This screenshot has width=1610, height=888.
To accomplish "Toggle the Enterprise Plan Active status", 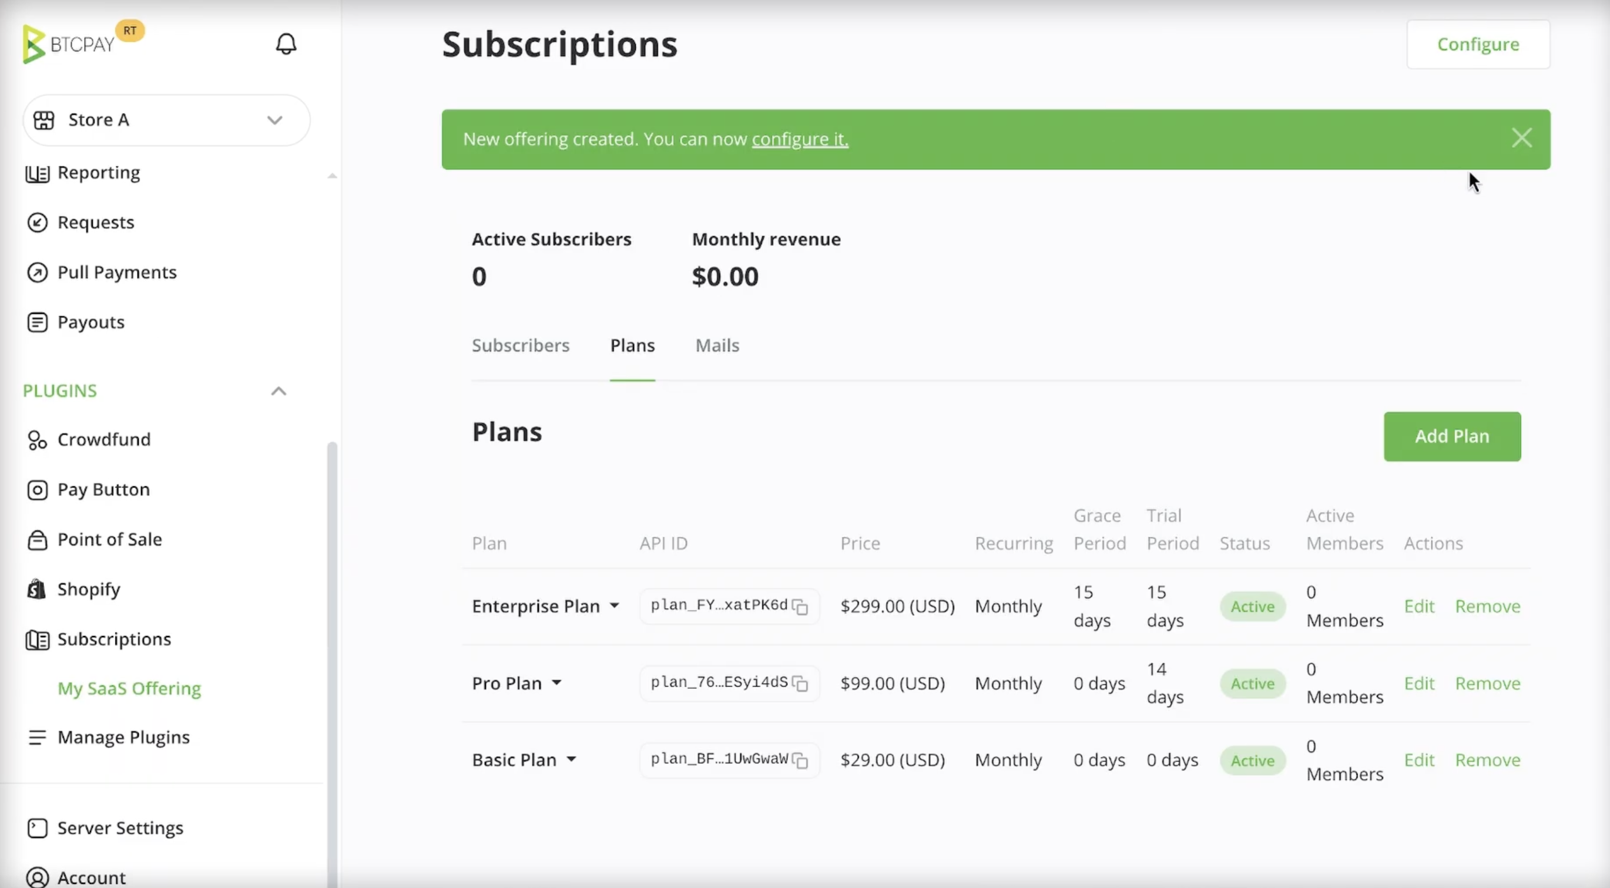I will pyautogui.click(x=1253, y=606).
